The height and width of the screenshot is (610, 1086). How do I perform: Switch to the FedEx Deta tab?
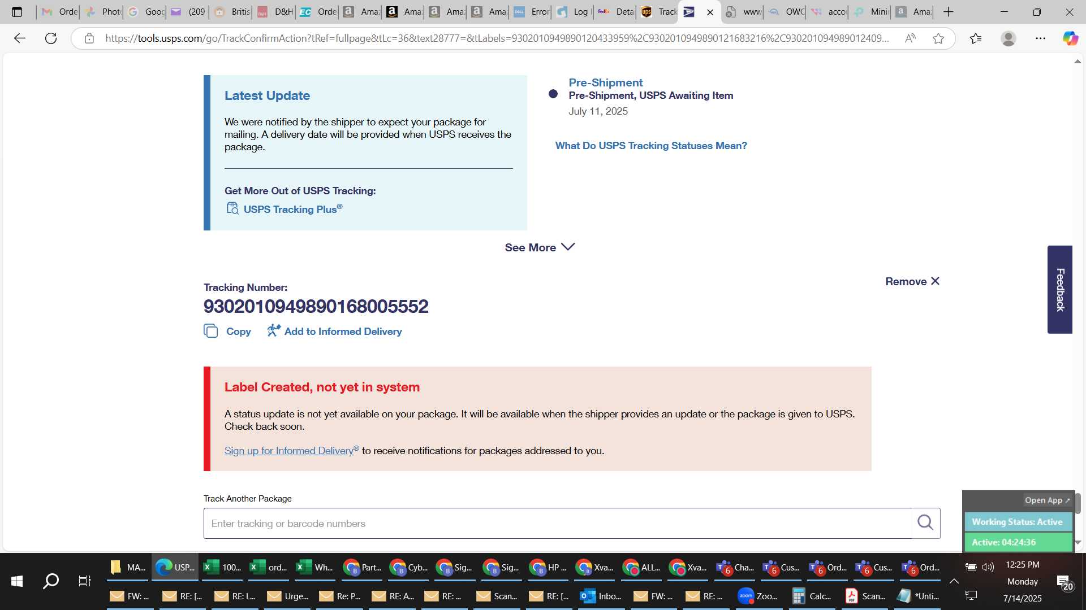(616, 12)
